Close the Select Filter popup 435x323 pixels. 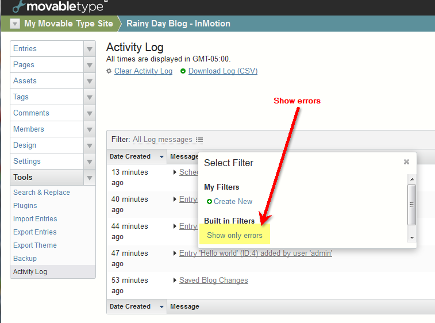pos(406,161)
